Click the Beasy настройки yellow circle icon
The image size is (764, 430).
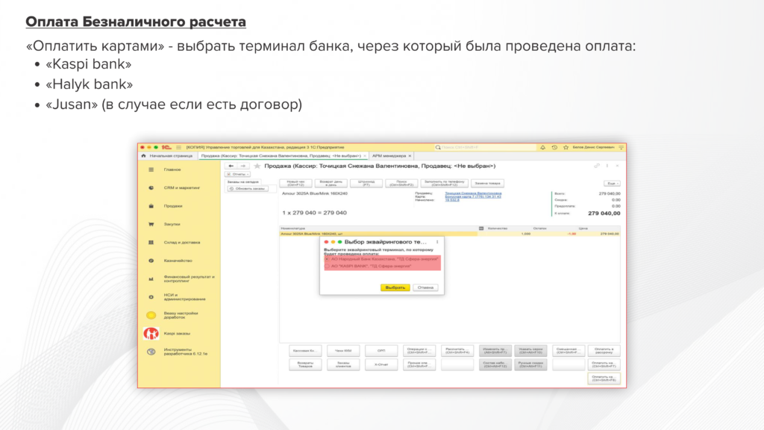pos(151,316)
